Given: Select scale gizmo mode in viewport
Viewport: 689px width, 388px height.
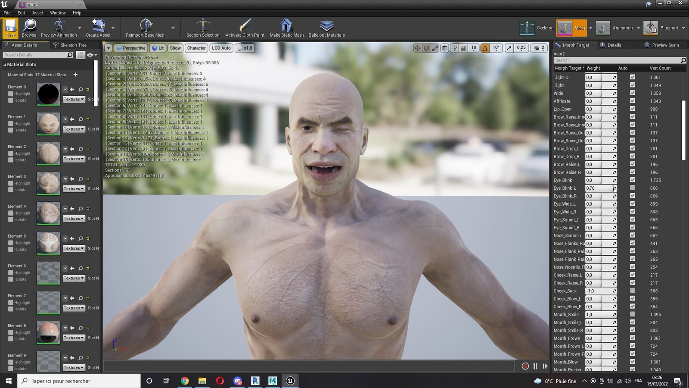Looking at the screenshot, I should tap(435, 48).
